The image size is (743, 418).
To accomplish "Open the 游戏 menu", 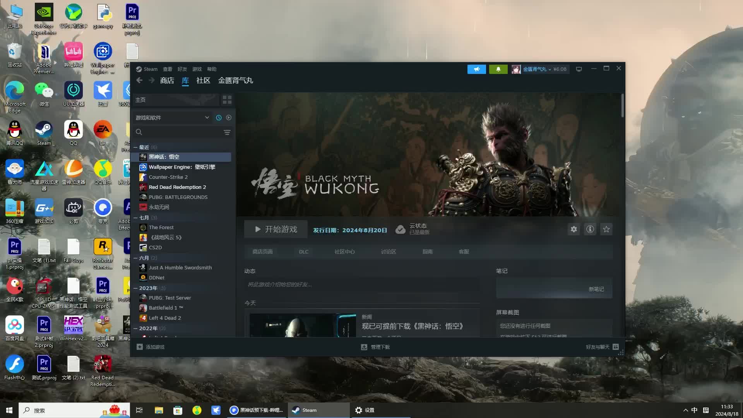I will [x=197, y=69].
